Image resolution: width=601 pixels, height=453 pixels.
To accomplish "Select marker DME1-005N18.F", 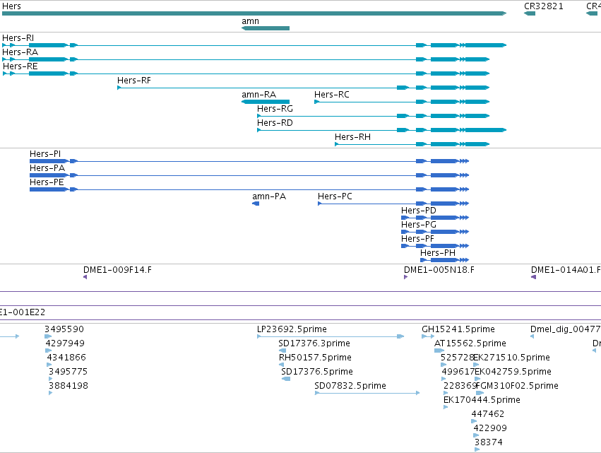I will coord(405,277).
